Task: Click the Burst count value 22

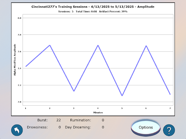Action: [58, 120]
